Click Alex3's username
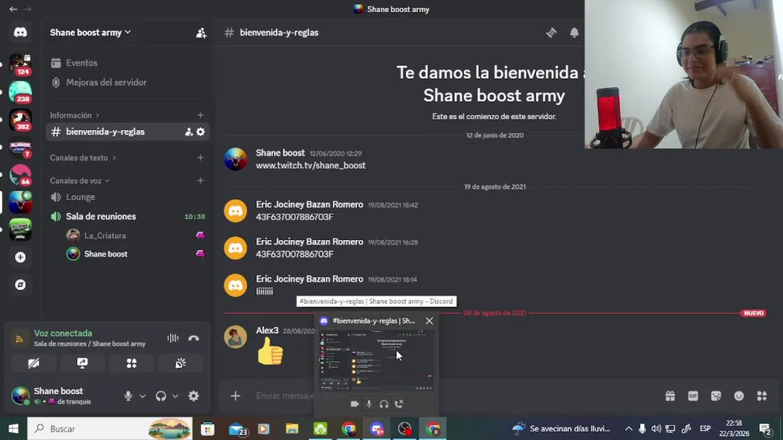783x440 pixels. click(267, 331)
